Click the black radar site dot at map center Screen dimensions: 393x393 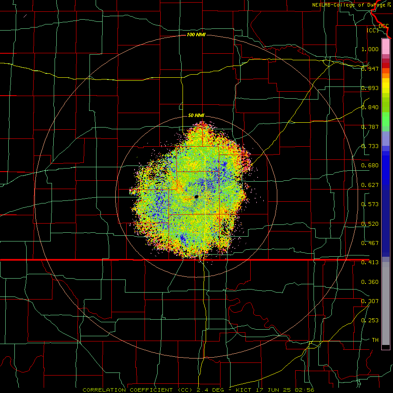pos(196,197)
